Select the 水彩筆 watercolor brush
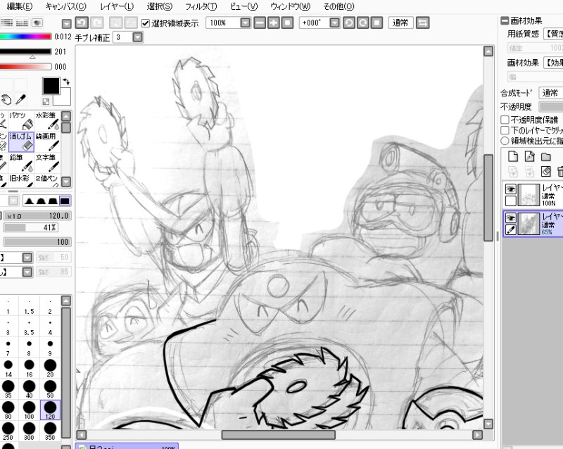The width and height of the screenshot is (563, 449). 47,120
